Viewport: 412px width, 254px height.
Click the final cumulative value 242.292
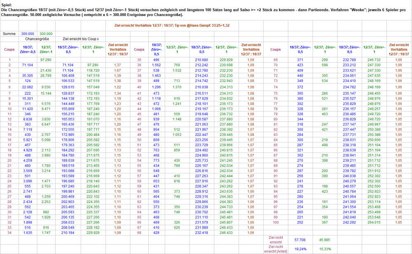pyautogui.click(x=349, y=222)
